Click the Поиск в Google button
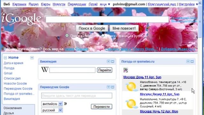Viewport: 204px width, 115px height. (x=92, y=28)
